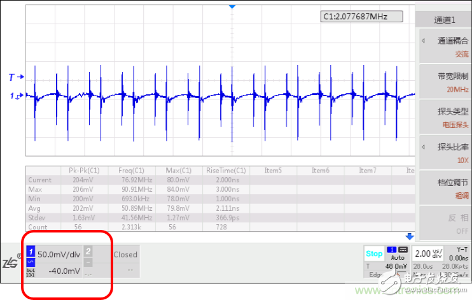Click the 2.00 us/div timebase setting
Viewport: 472px width, 300px height.
427,254
